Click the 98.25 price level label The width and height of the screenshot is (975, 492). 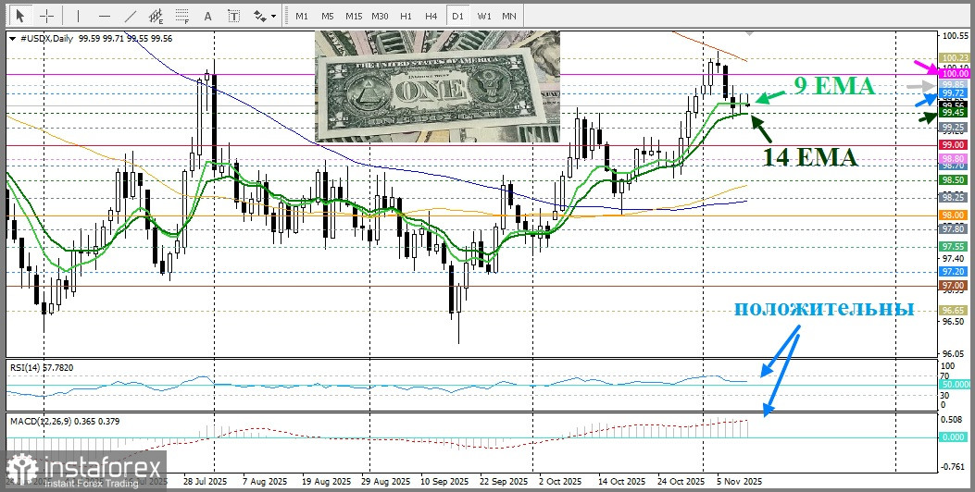pos(953,197)
